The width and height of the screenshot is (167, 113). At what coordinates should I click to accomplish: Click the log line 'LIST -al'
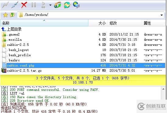[13, 93]
